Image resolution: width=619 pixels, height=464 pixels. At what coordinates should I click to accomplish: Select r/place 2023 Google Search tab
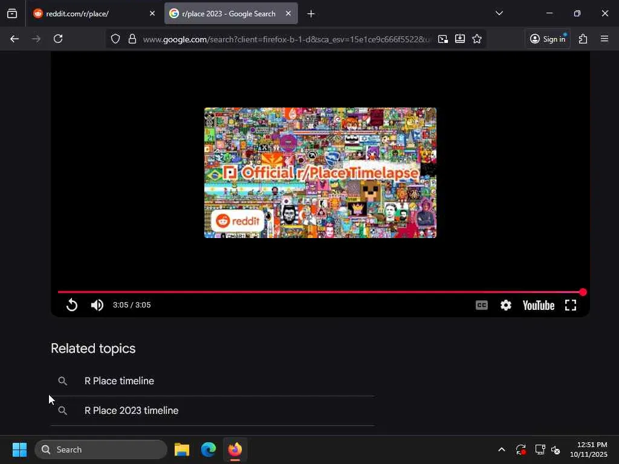pyautogui.click(x=231, y=13)
